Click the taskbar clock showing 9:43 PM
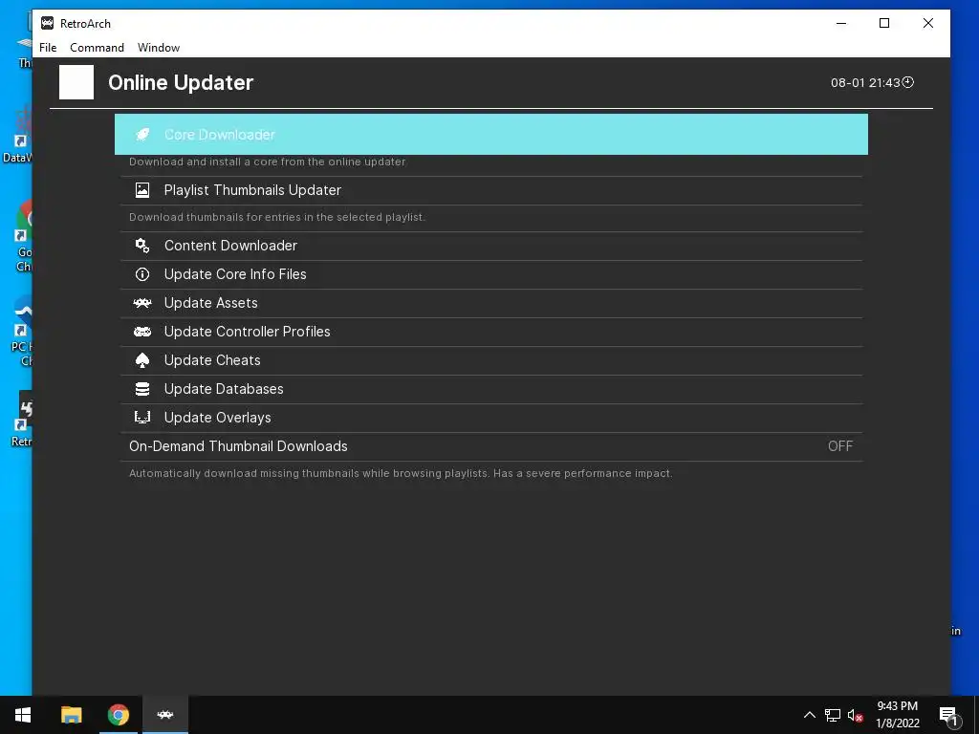Viewport: 979px width, 734px height. pos(897,715)
